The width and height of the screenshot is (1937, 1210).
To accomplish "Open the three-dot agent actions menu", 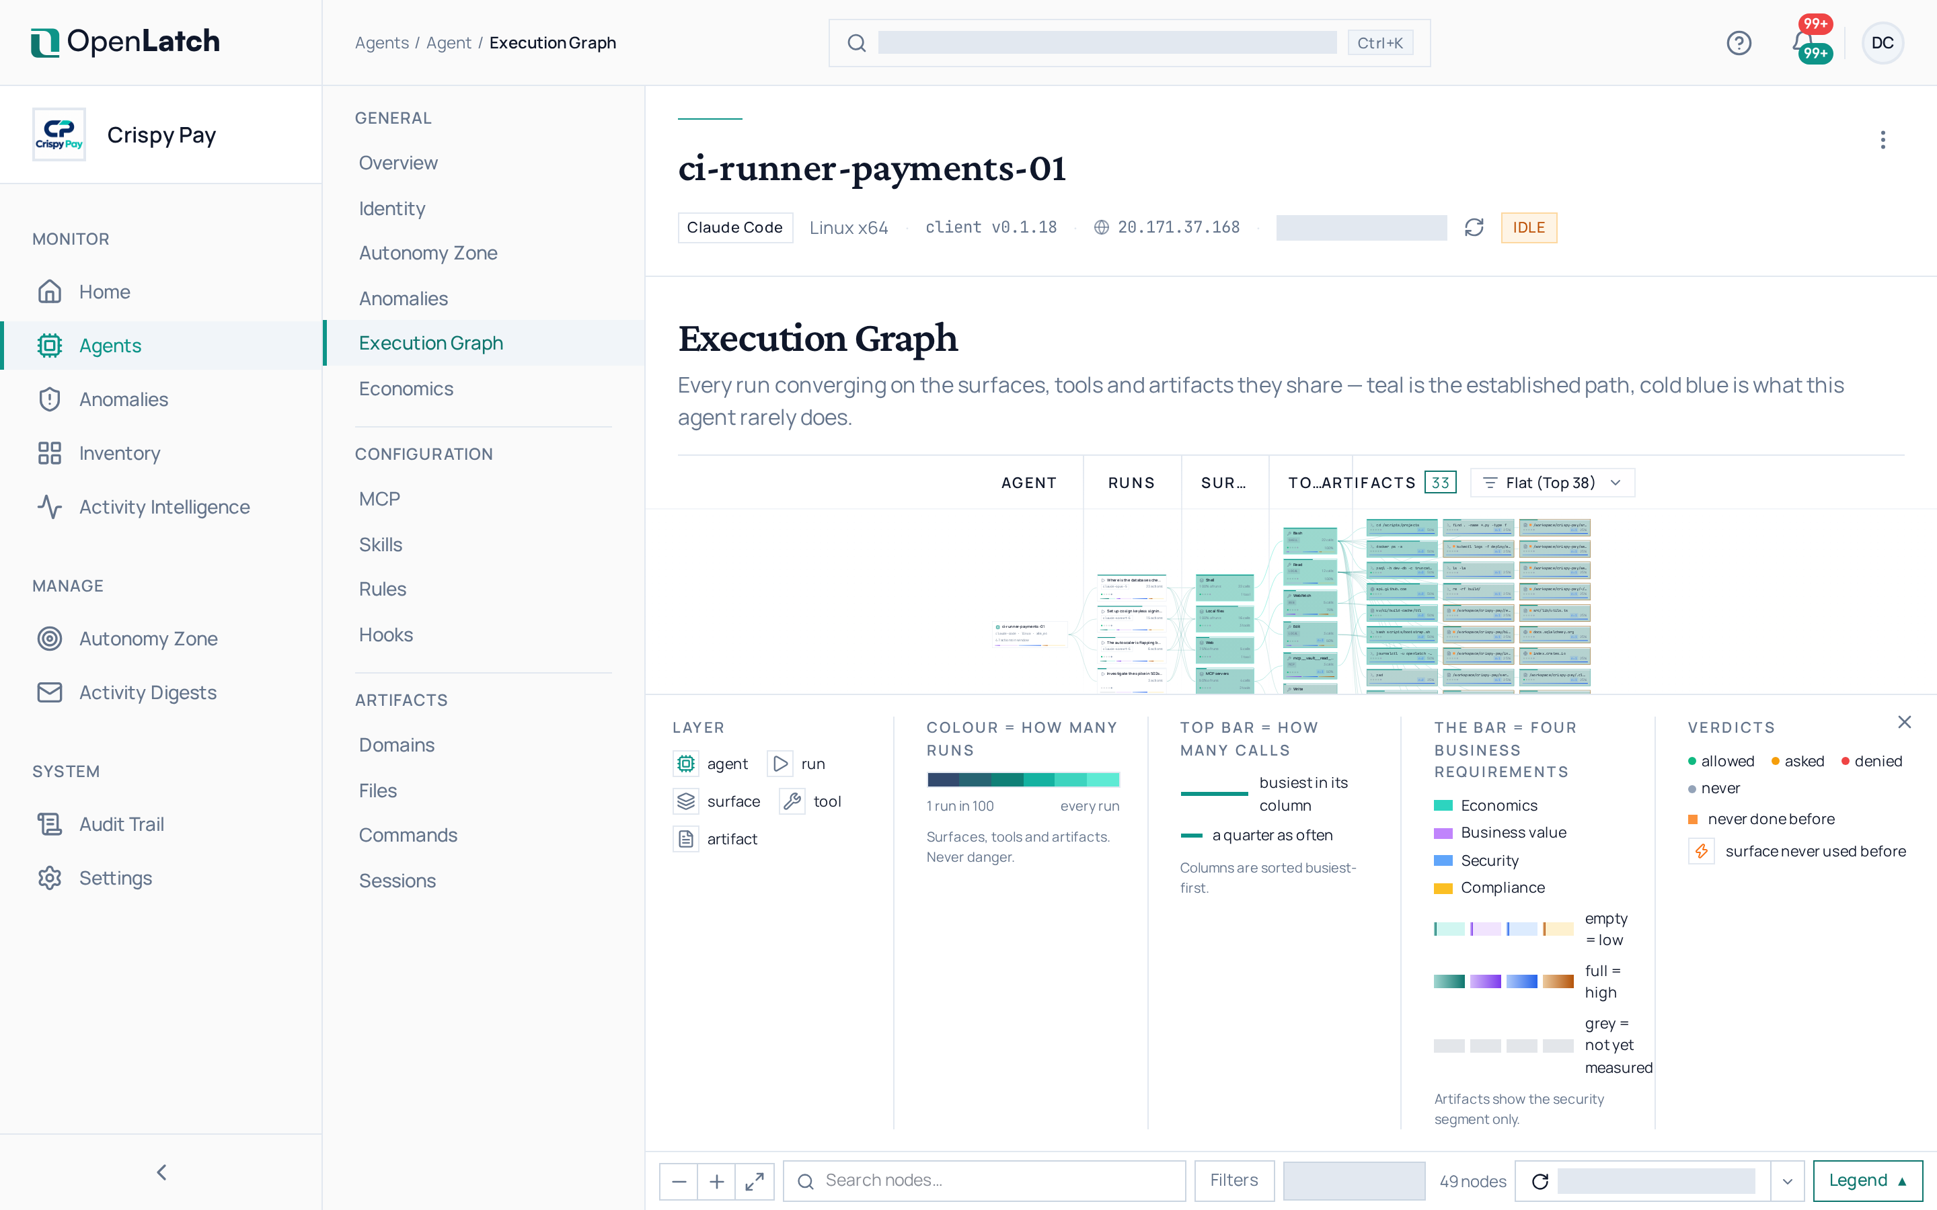I will (x=1883, y=140).
